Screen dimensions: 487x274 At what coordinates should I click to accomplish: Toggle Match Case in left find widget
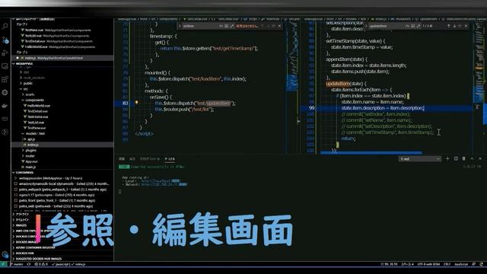pyautogui.click(x=221, y=26)
